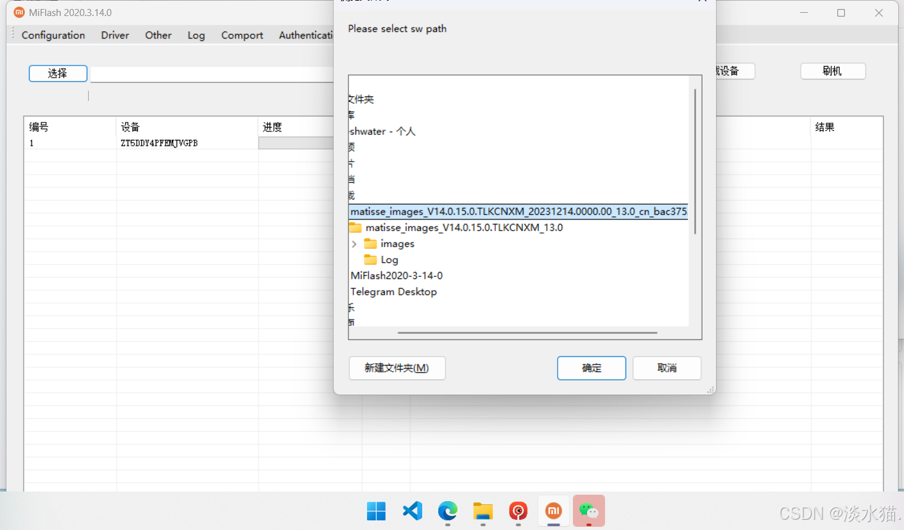Open the Configuration menu
The image size is (904, 530).
tap(53, 35)
